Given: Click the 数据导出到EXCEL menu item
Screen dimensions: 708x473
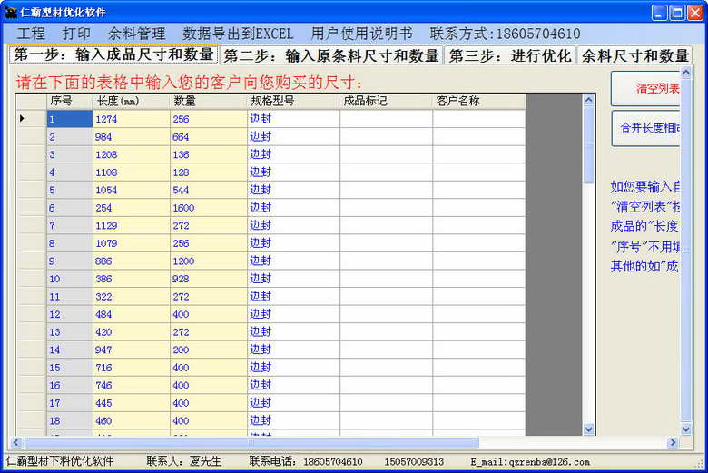Looking at the screenshot, I should click(238, 34).
